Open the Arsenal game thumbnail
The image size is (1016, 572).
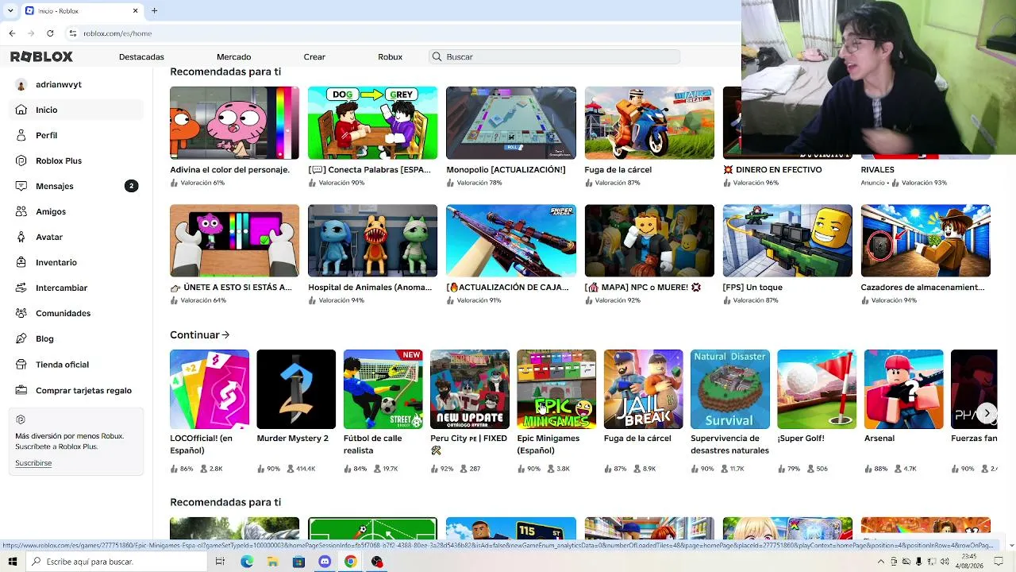(x=903, y=389)
